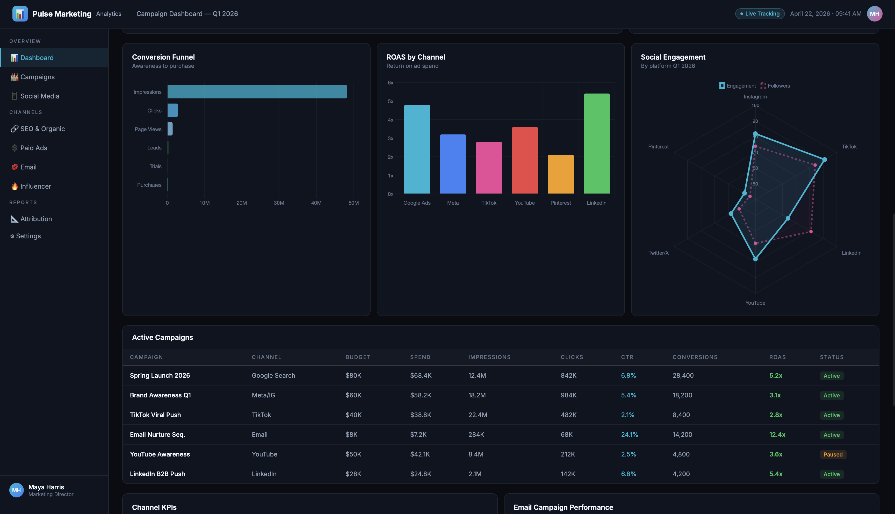Click the 28,400 conversions value
Viewport: 895px width, 514px height.
coord(683,376)
